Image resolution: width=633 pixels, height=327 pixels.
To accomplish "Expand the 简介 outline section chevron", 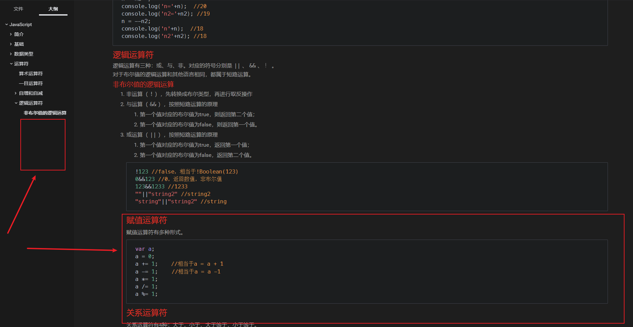I will (x=11, y=34).
